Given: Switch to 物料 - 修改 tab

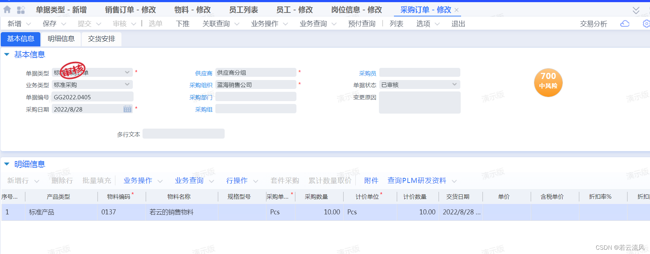Looking at the screenshot, I should 192,10.
